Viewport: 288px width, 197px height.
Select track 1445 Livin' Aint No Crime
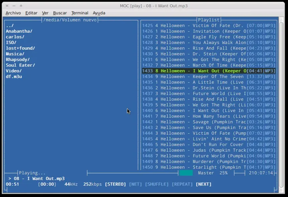(209, 139)
